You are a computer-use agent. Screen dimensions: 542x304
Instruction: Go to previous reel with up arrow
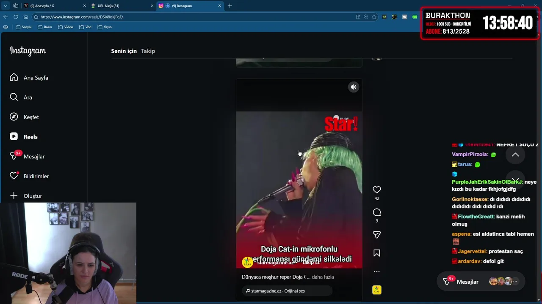coord(515,155)
